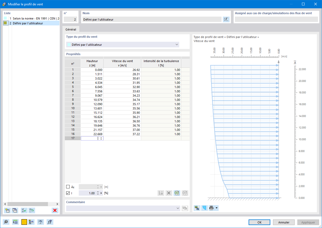Click wind speed cell 33.63

point(122,91)
